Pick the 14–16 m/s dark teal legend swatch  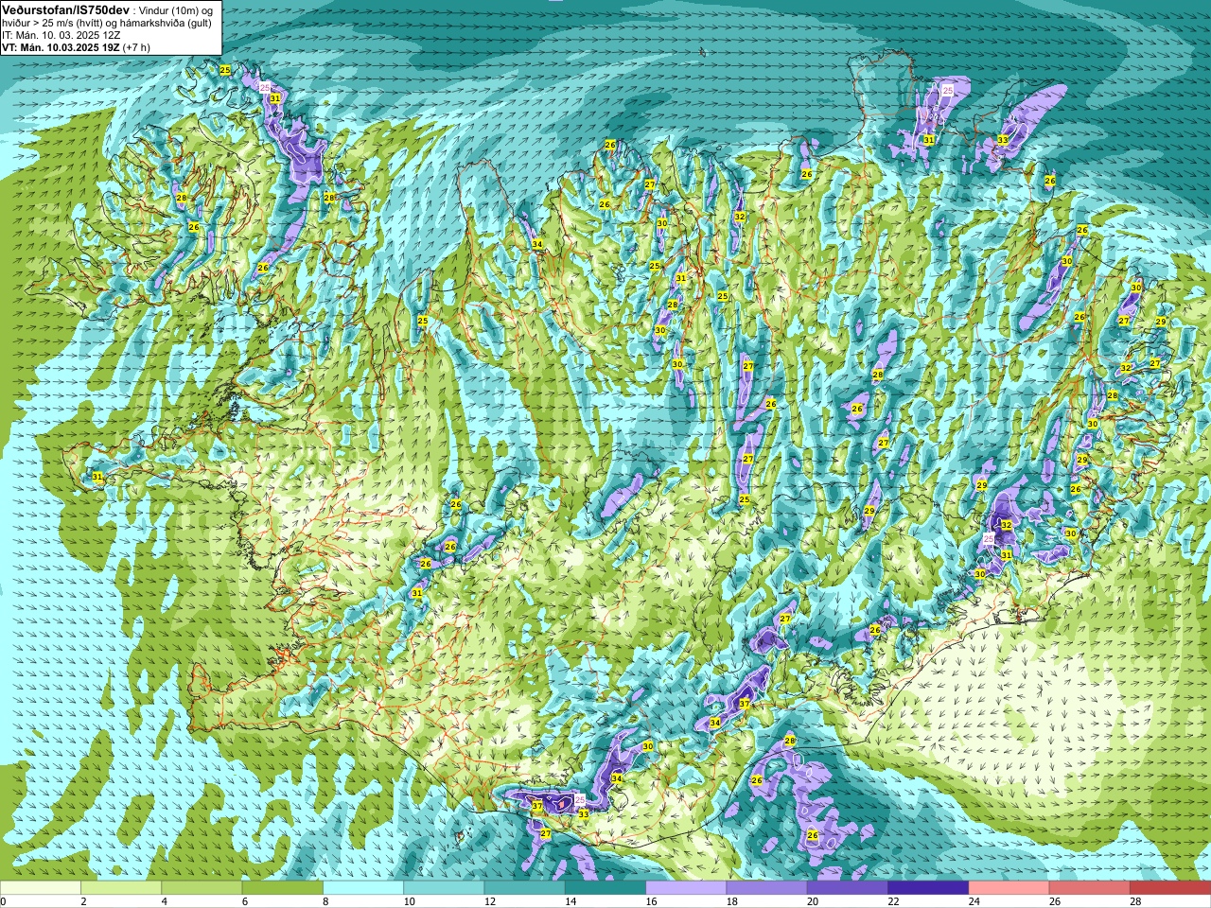click(605, 888)
